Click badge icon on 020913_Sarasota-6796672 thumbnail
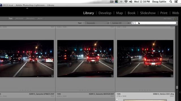 52,76
